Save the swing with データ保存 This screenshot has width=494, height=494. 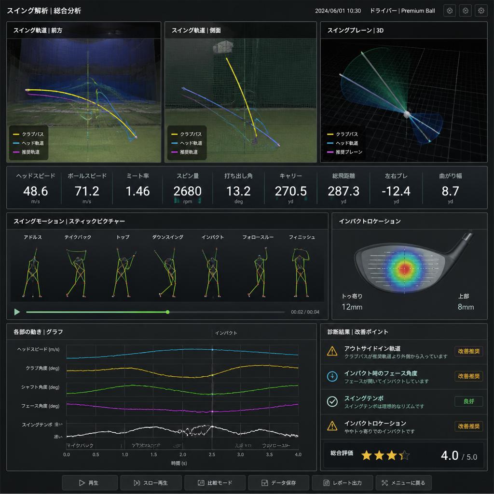point(278,482)
